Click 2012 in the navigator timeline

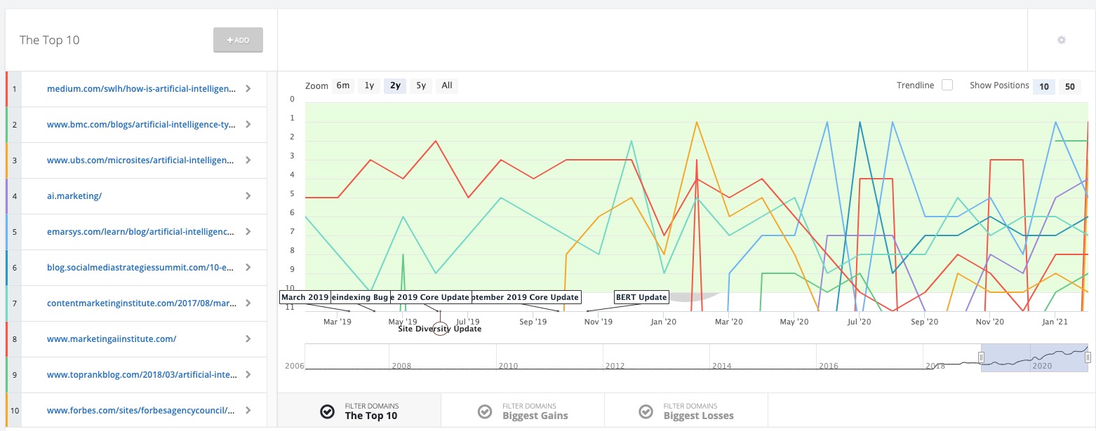[615, 366]
